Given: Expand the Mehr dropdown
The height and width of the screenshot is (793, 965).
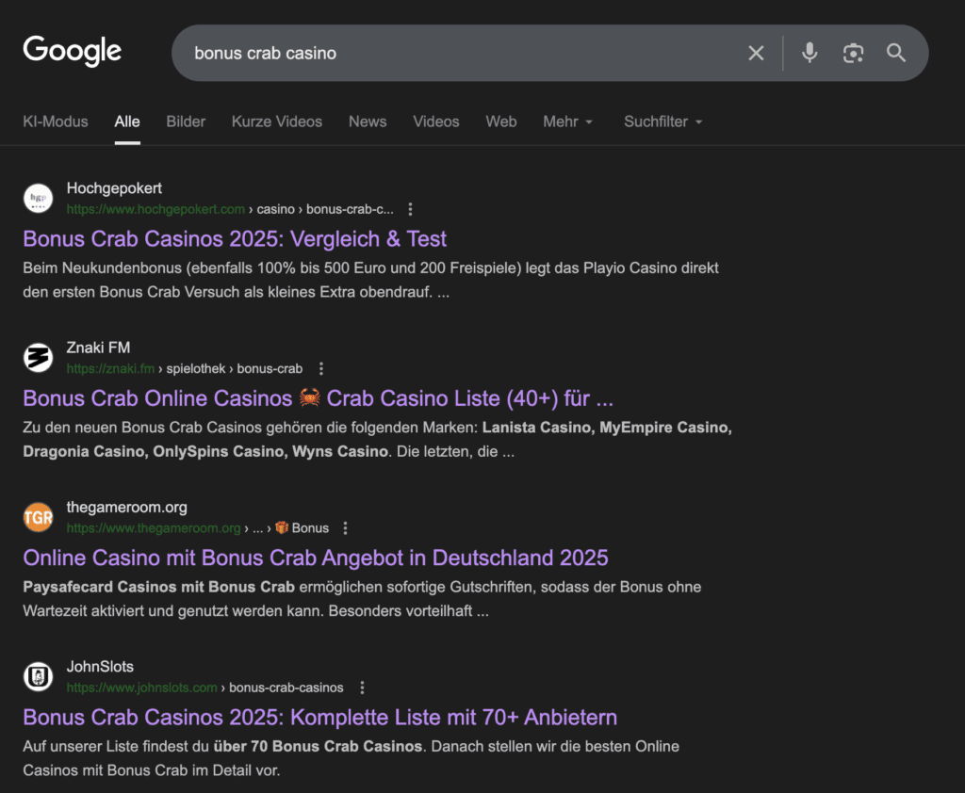Looking at the screenshot, I should tap(567, 121).
